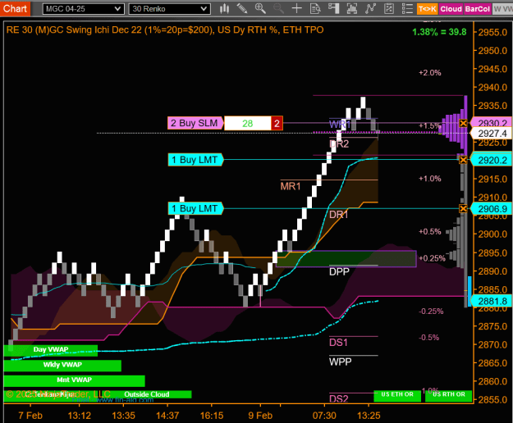Click the -0.5% level label
Screen dimensions: 513x423
pos(429,338)
